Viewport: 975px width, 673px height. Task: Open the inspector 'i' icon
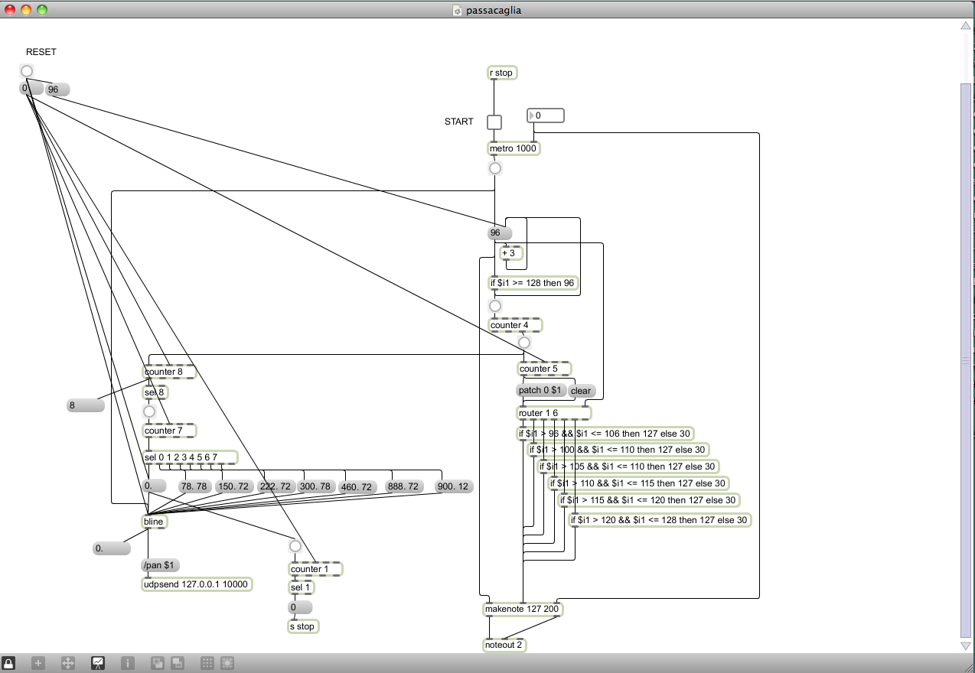pos(128,663)
